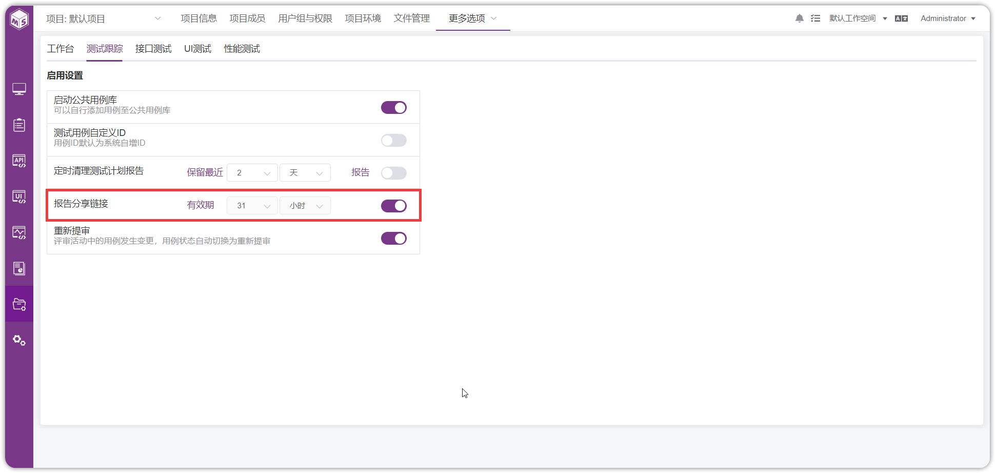Disable 报告分享链接 switch

(394, 206)
